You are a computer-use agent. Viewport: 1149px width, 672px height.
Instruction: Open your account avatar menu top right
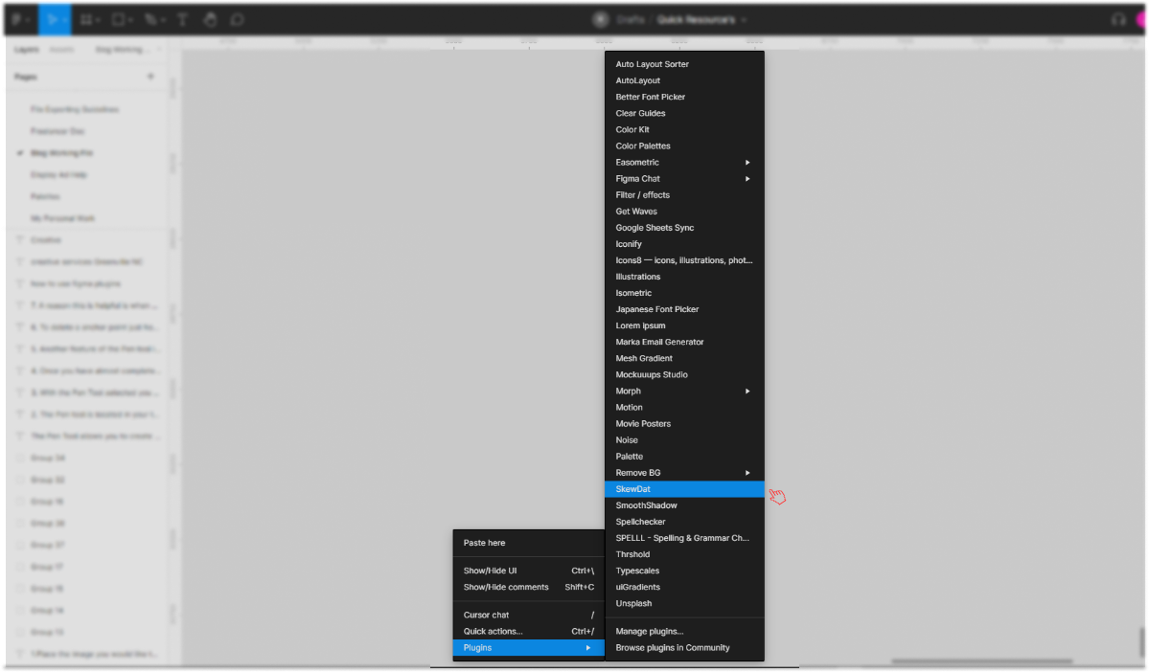point(1140,18)
